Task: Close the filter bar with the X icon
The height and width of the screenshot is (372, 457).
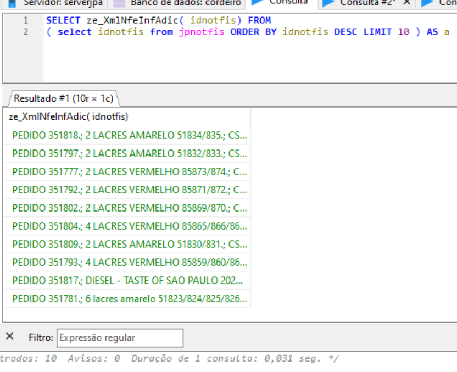Action: [x=9, y=336]
